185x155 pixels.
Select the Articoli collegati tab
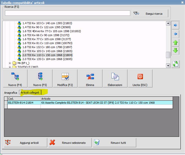(x=30, y=92)
